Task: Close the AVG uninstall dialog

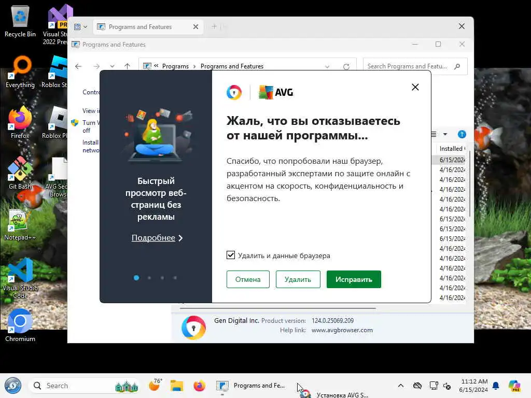Action: (415, 87)
